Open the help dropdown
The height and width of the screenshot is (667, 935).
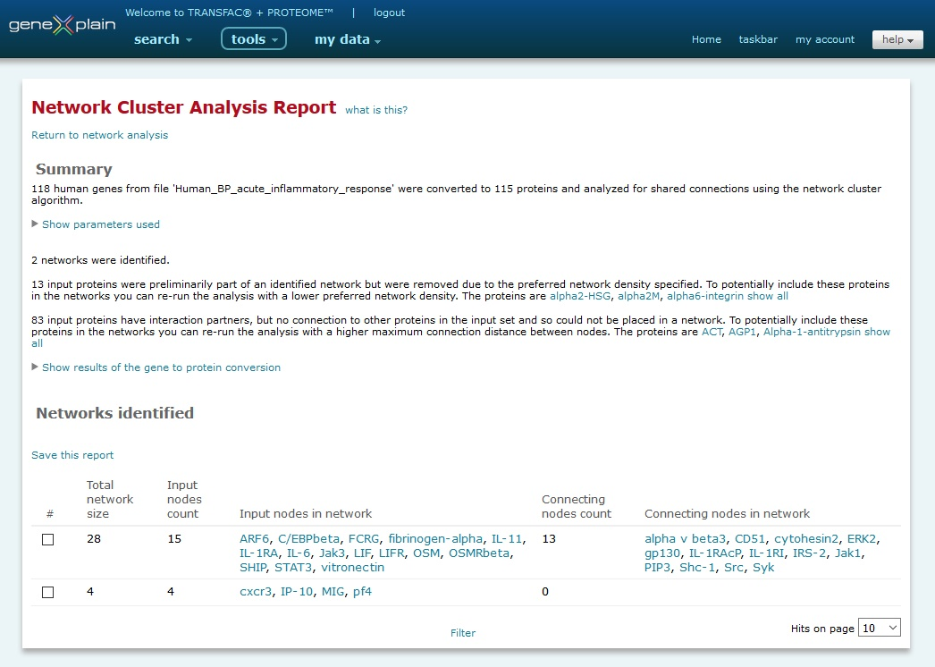coord(897,40)
